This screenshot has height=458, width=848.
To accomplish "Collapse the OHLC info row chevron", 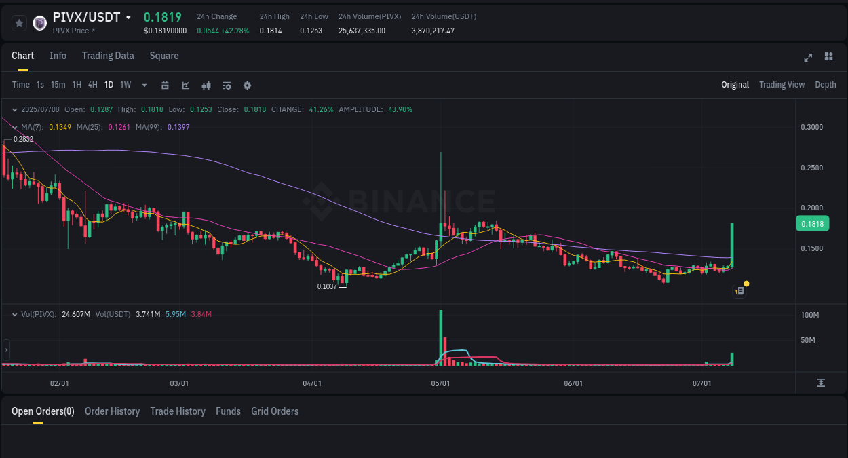I will pyautogui.click(x=15, y=109).
